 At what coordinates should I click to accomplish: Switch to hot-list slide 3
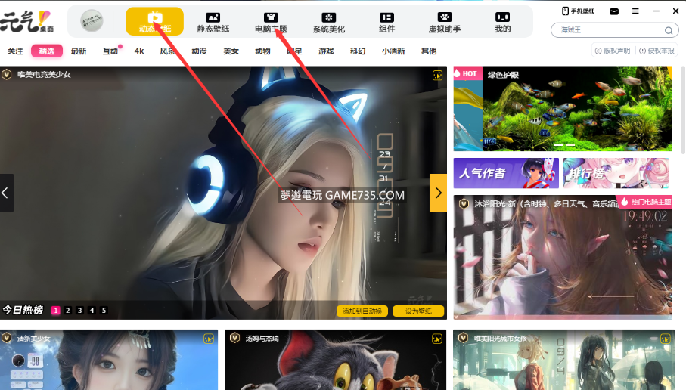(79, 311)
